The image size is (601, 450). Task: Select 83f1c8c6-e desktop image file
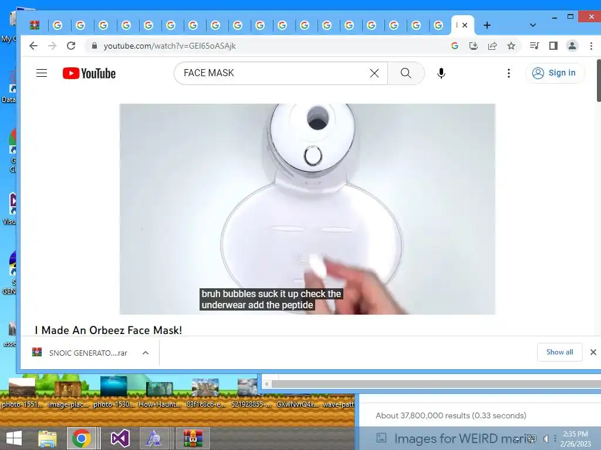click(205, 393)
